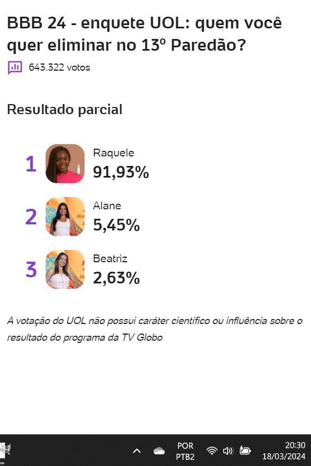Click the purple poll chart icon
The width and height of the screenshot is (311, 466).
[x=15, y=67]
